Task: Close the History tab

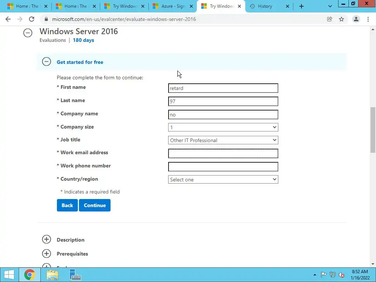Action: [288, 7]
